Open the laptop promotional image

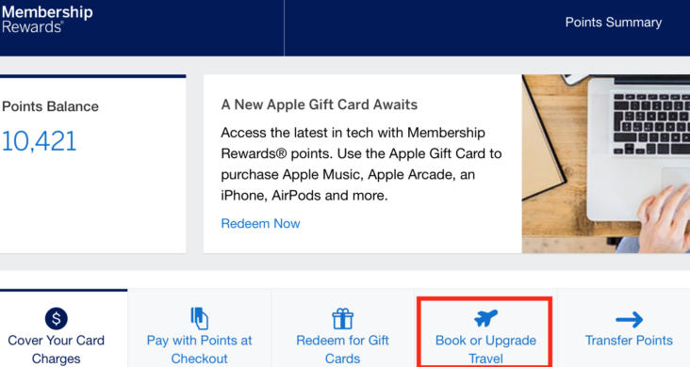tap(606, 164)
